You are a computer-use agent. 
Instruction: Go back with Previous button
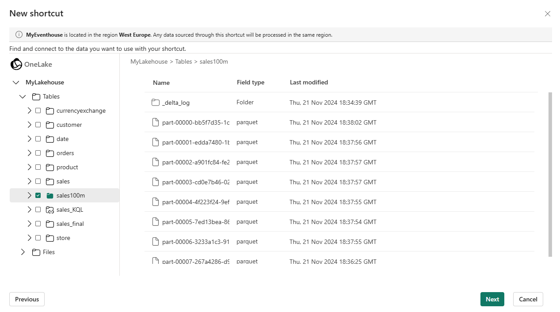click(x=27, y=299)
